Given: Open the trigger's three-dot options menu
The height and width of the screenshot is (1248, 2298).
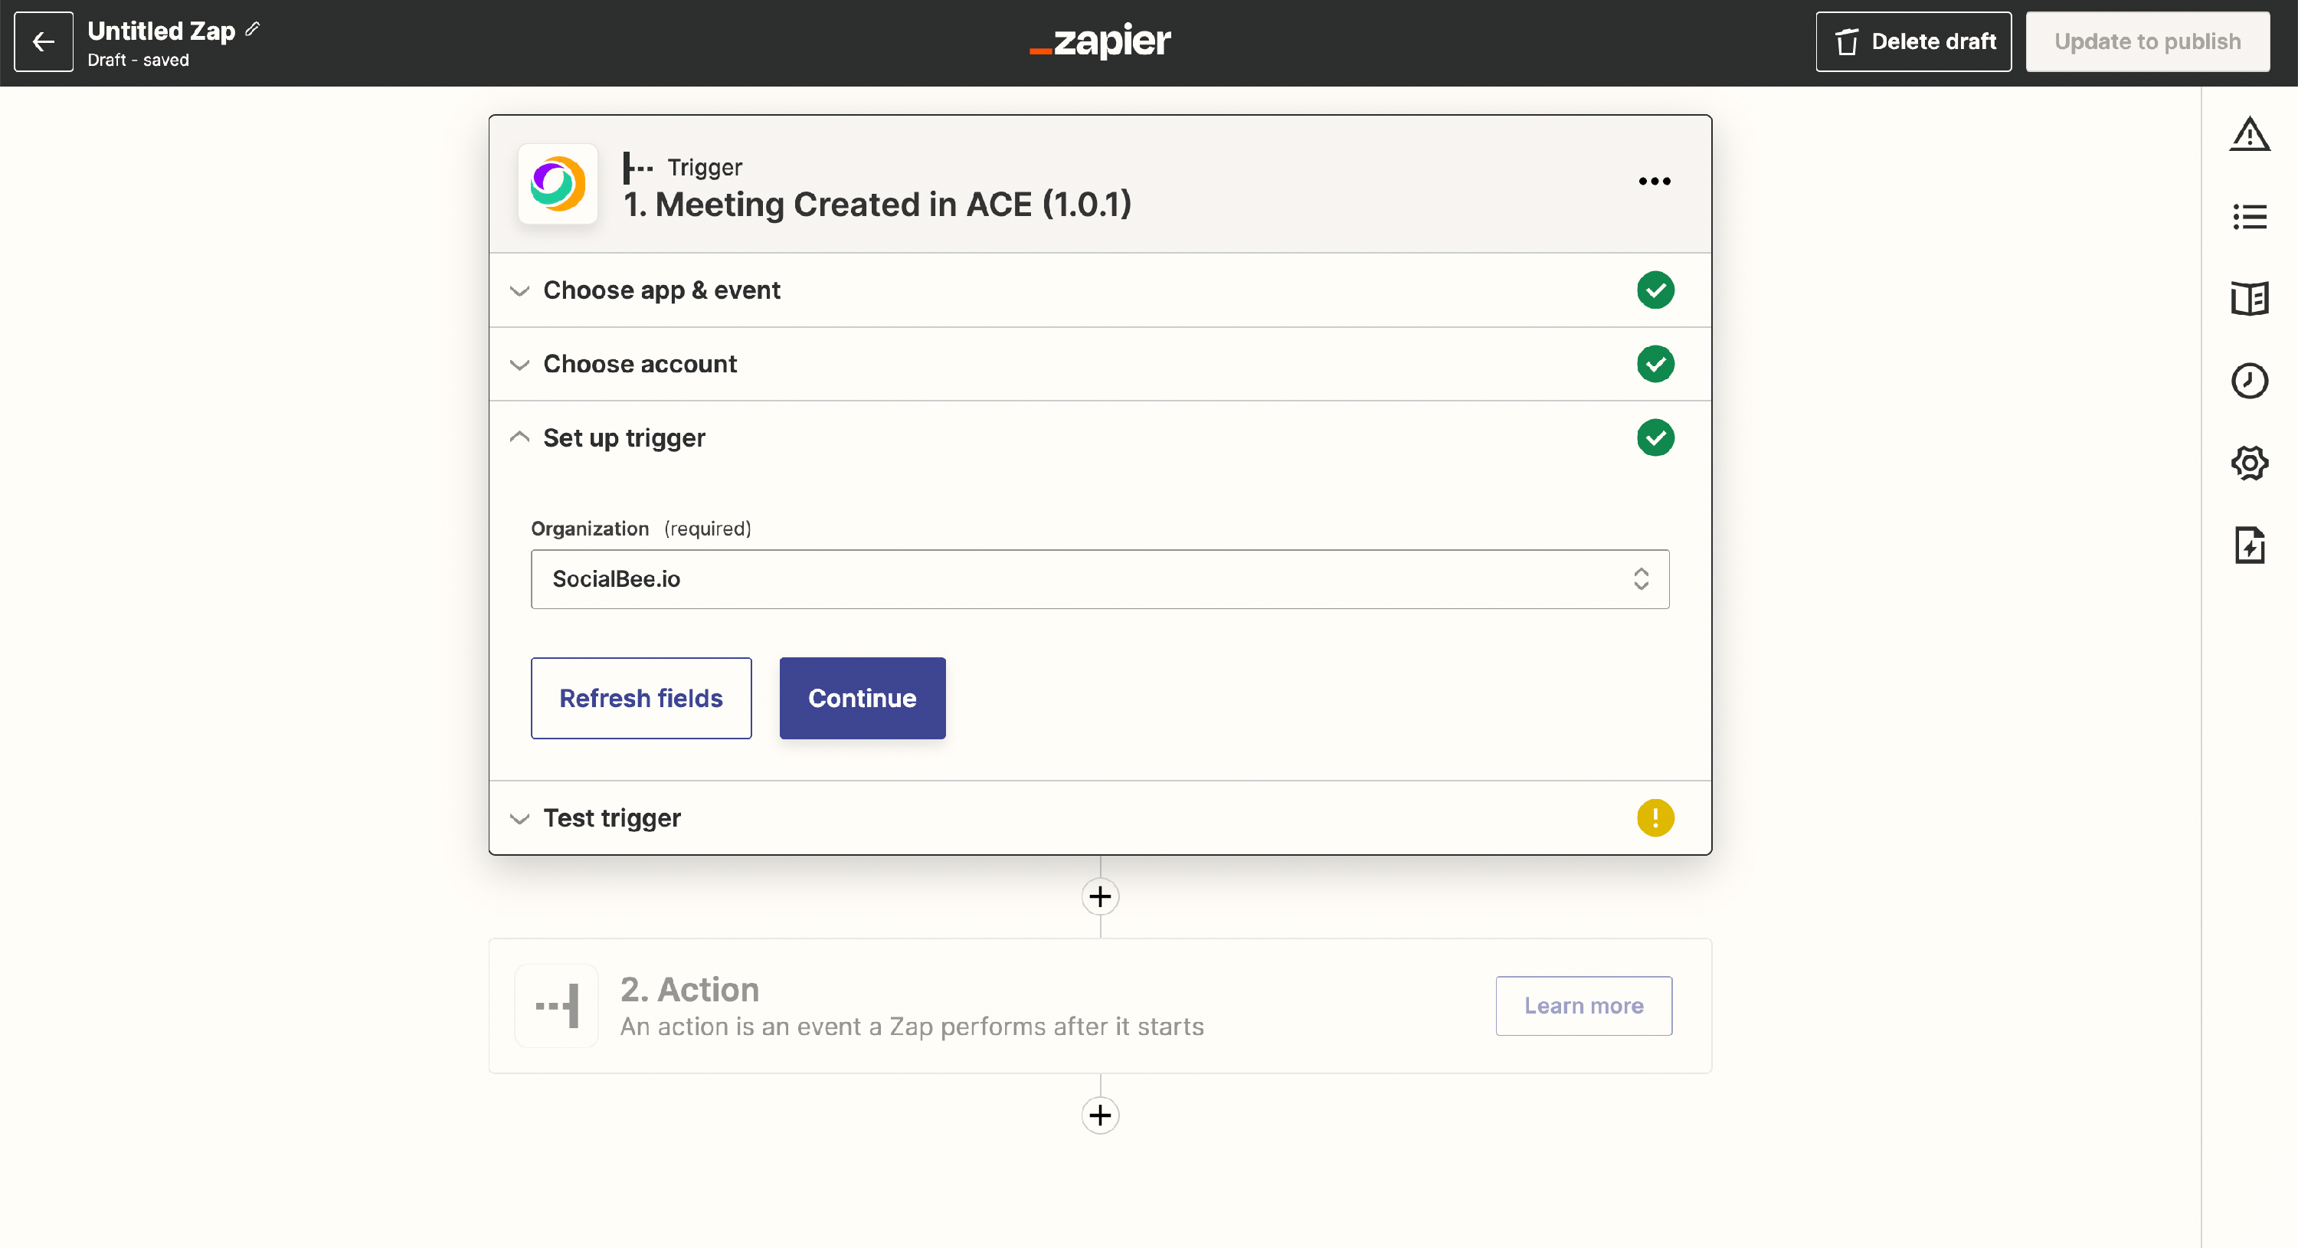Looking at the screenshot, I should tap(1654, 181).
